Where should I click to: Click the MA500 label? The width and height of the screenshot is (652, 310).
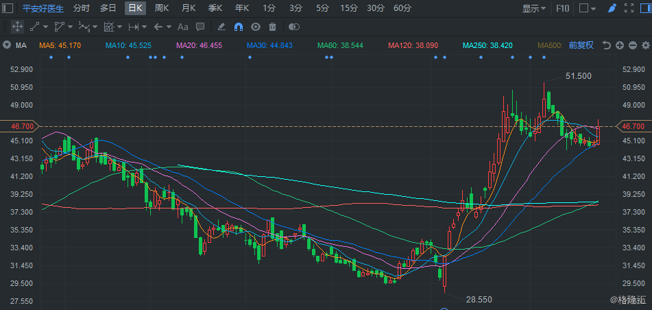point(551,45)
